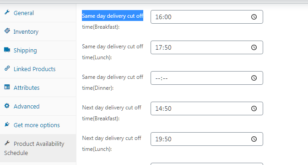Open time picker for Same day Breakfast cut off
This screenshot has height=165, width=308.
(x=254, y=17)
